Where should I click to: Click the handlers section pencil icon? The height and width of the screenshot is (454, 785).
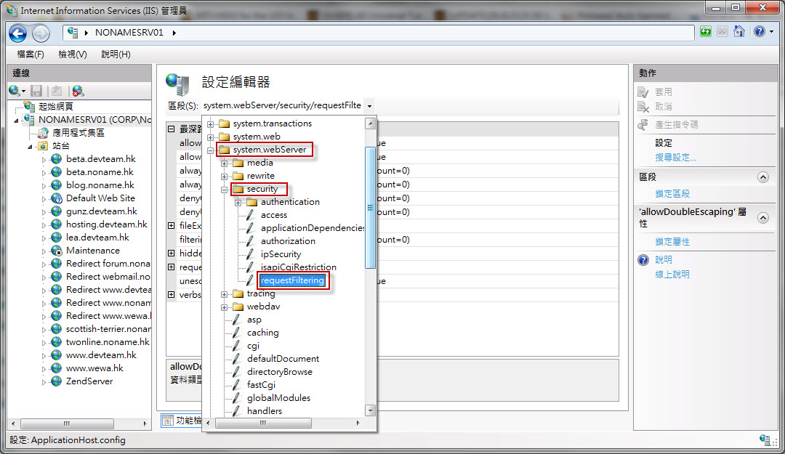pyautogui.click(x=236, y=411)
